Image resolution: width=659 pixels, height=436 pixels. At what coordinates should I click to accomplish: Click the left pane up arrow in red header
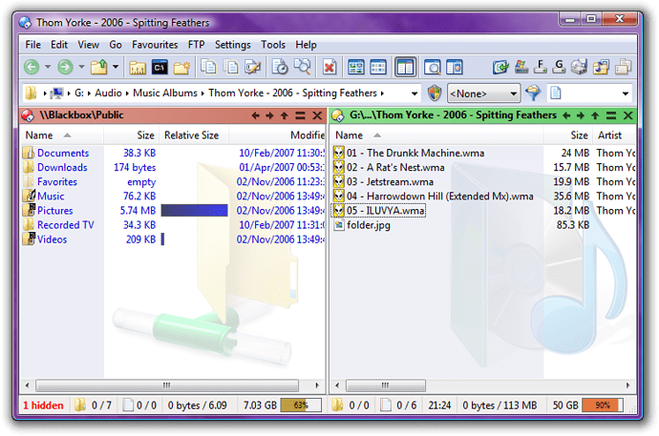pos(285,115)
